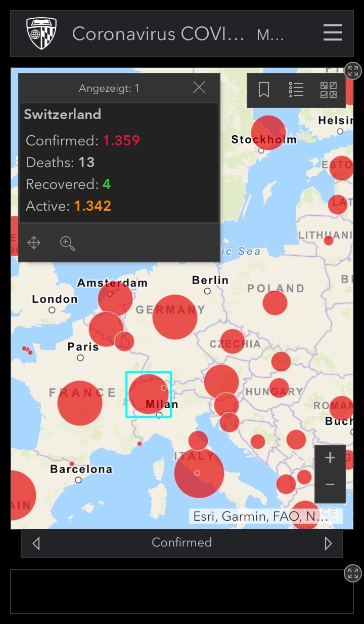Screen dimensions: 364x624
Task: Zoom in with the plus button
Action: [330, 458]
